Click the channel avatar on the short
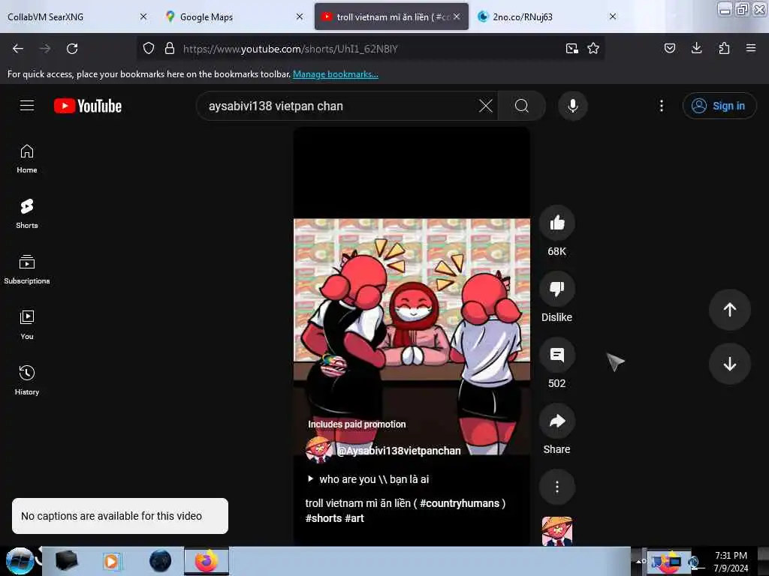This screenshot has width=769, height=576. pyautogui.click(x=318, y=450)
